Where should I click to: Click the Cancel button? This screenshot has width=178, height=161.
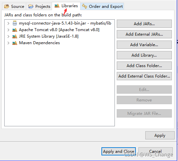tap(155, 152)
